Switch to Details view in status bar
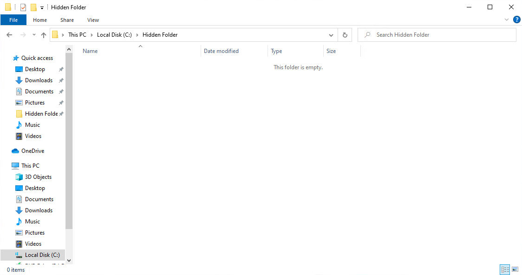This screenshot has width=522, height=275. click(505, 269)
